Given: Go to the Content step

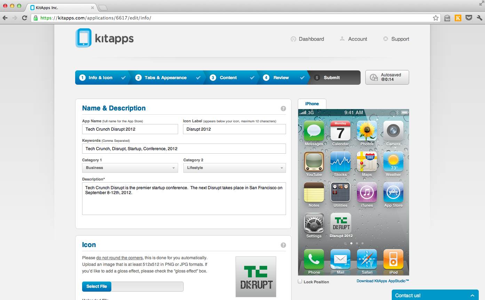Looking at the screenshot, I should tap(231, 78).
